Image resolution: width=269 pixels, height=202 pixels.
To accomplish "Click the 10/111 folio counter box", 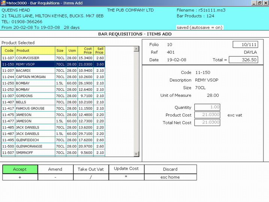I will tap(245, 45).
